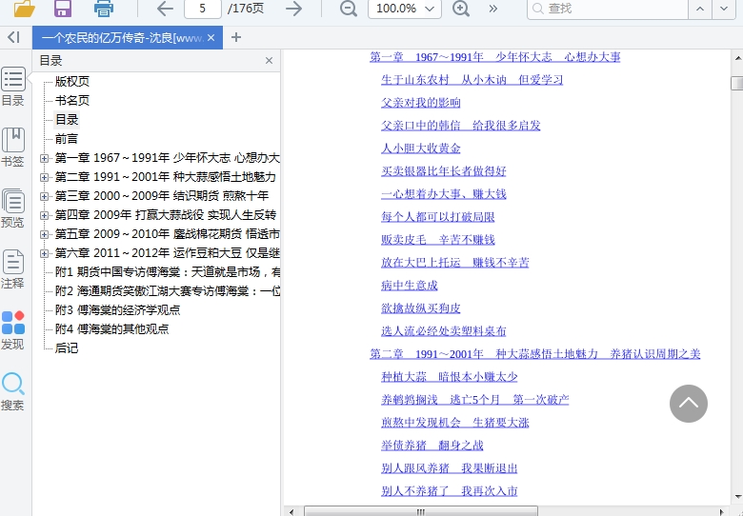The image size is (743, 516).
Task: Zoom in with the plus magnifier
Action: (x=461, y=9)
